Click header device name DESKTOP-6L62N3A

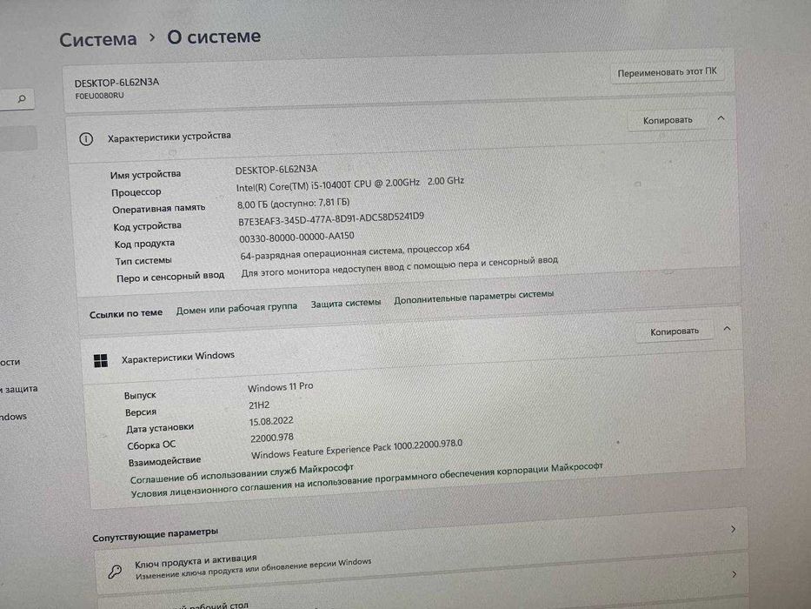(116, 83)
